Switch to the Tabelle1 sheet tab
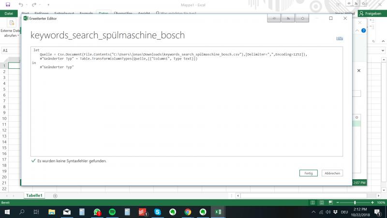Image resolution: width=387 pixels, height=218 pixels. [34, 195]
